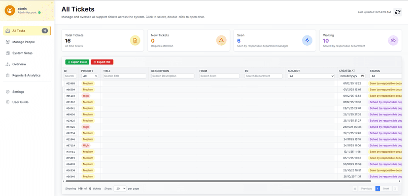This screenshot has height=196, width=408.
Task: Click the table's left scroll arrow
Action: pos(64,181)
